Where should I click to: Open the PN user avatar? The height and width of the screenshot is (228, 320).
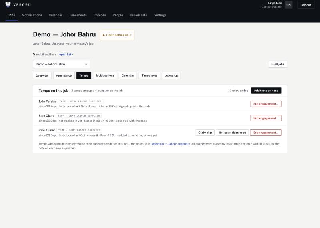(x=288, y=5)
